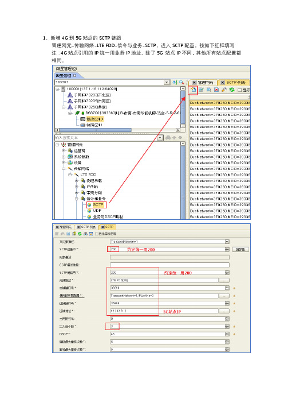Click the stepper of the SCTP对象ID field

pos(227,249)
